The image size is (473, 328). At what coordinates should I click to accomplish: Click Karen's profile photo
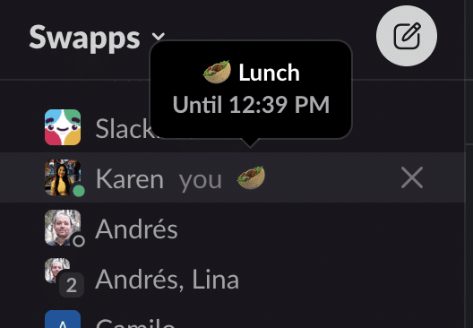tap(63, 177)
